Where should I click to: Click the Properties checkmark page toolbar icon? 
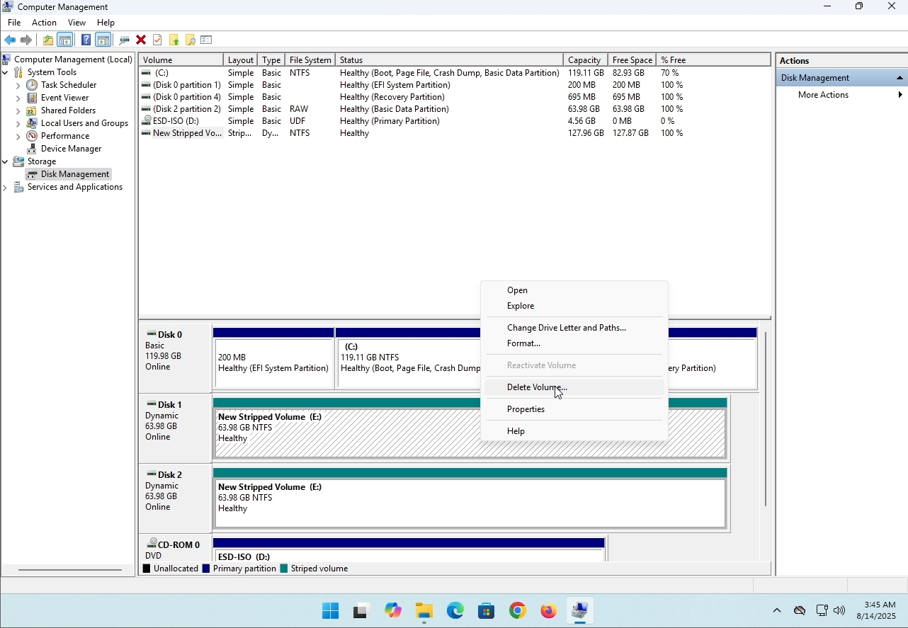click(x=157, y=40)
